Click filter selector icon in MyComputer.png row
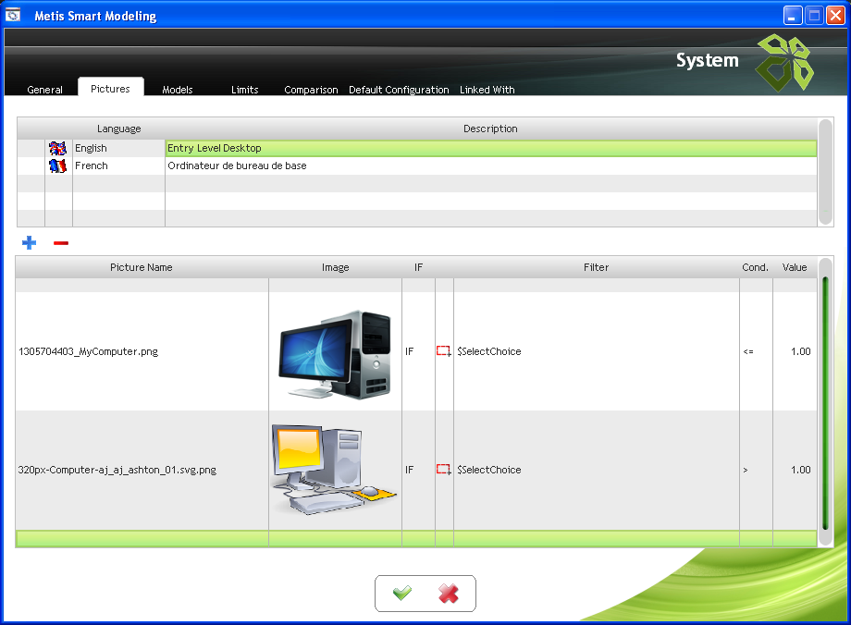The width and height of the screenshot is (851, 625). tap(444, 351)
